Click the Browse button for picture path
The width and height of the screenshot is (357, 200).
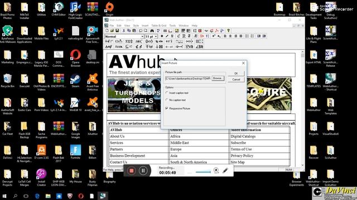(218, 78)
